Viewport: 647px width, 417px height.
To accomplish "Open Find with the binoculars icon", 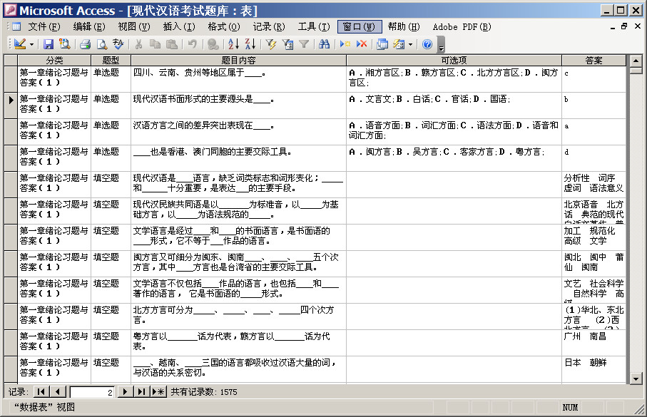I will coord(325,43).
